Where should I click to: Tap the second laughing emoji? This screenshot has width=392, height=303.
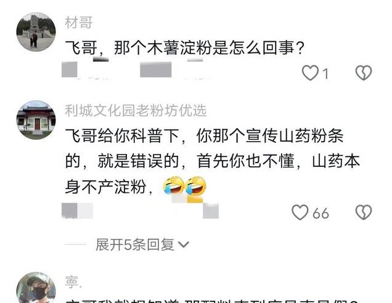196,185
